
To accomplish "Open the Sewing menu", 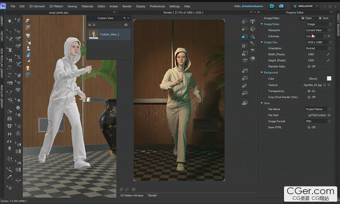I will (x=72, y=6).
